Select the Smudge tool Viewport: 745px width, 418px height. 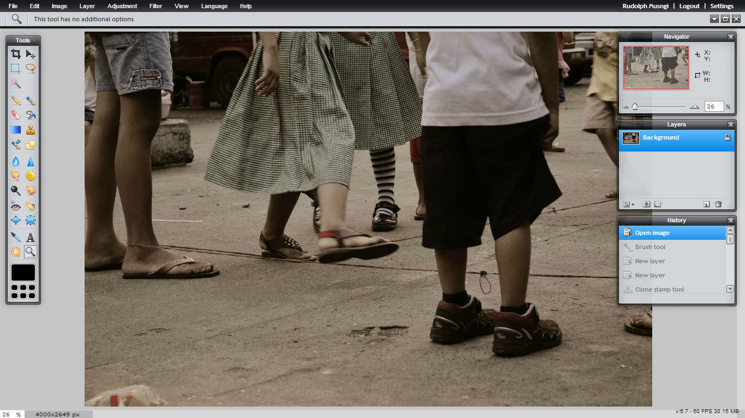pyautogui.click(x=16, y=176)
